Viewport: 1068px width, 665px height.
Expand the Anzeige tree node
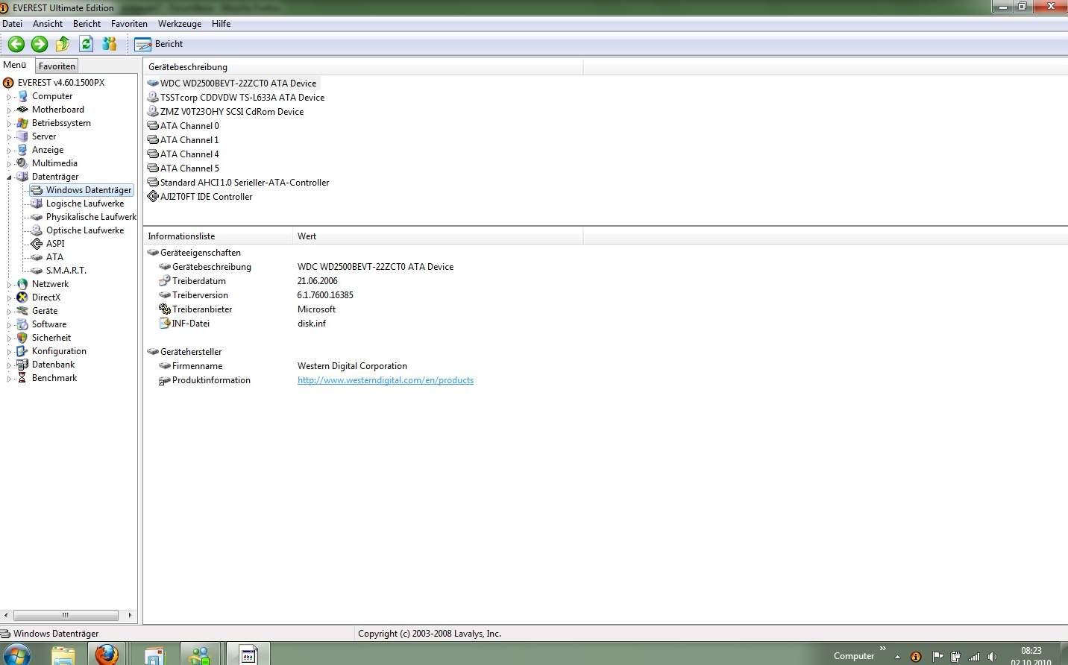point(9,151)
